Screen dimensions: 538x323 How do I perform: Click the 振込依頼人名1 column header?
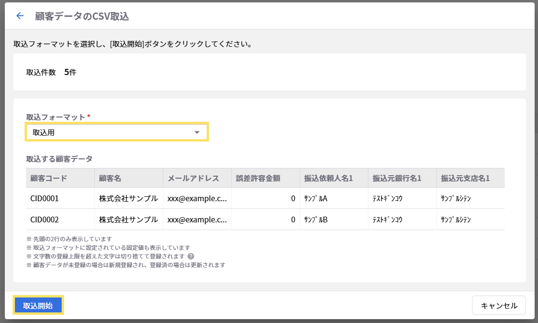[328, 178]
